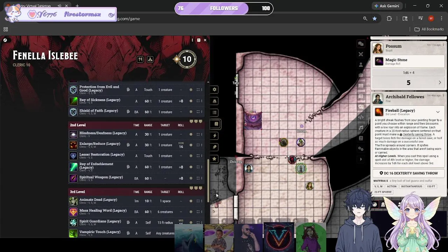This screenshot has width=448, height=252.
Task: Open the Game Settings gears icon
Action: pos(361,149)
